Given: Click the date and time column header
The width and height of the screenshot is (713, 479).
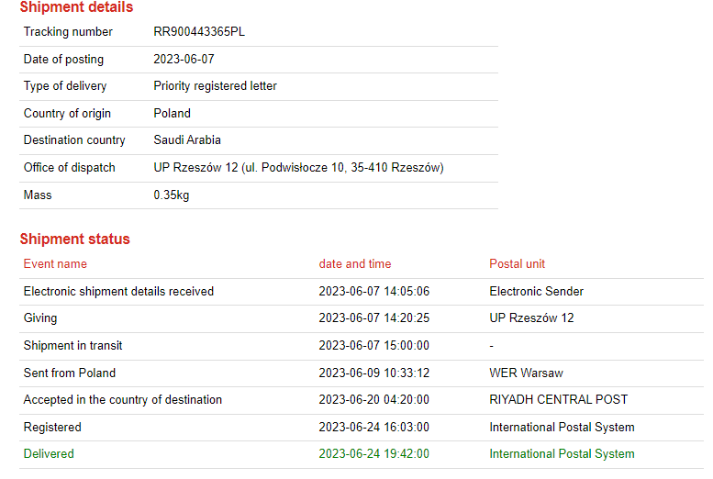Looking at the screenshot, I should (x=355, y=264).
